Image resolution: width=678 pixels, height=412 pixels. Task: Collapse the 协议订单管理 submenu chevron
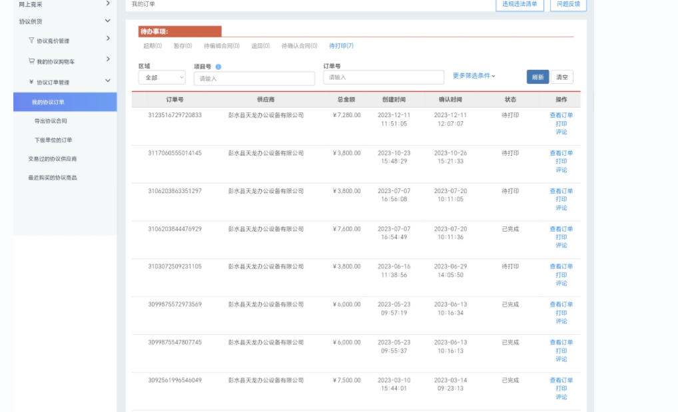click(x=108, y=81)
